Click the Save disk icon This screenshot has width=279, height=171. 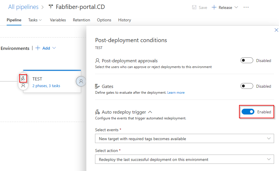click(194, 7)
